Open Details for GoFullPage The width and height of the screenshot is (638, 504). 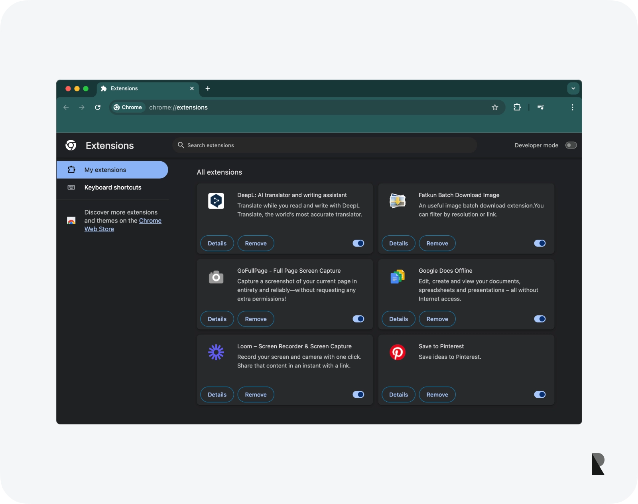point(217,319)
